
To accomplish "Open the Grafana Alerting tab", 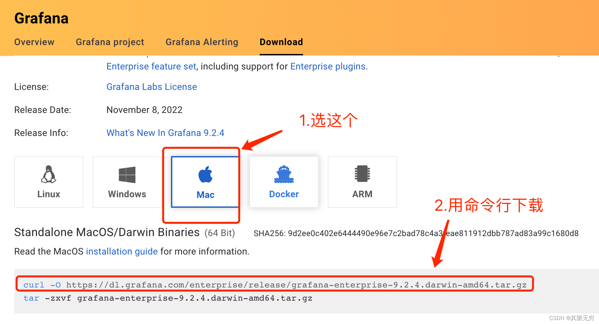I will click(x=202, y=42).
